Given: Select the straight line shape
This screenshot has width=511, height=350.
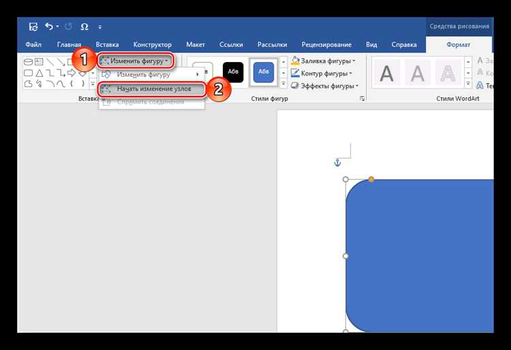Looking at the screenshot, I should click(x=50, y=61).
